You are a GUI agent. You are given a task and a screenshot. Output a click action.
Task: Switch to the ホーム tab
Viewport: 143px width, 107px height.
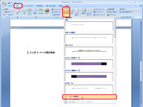point(11,6)
